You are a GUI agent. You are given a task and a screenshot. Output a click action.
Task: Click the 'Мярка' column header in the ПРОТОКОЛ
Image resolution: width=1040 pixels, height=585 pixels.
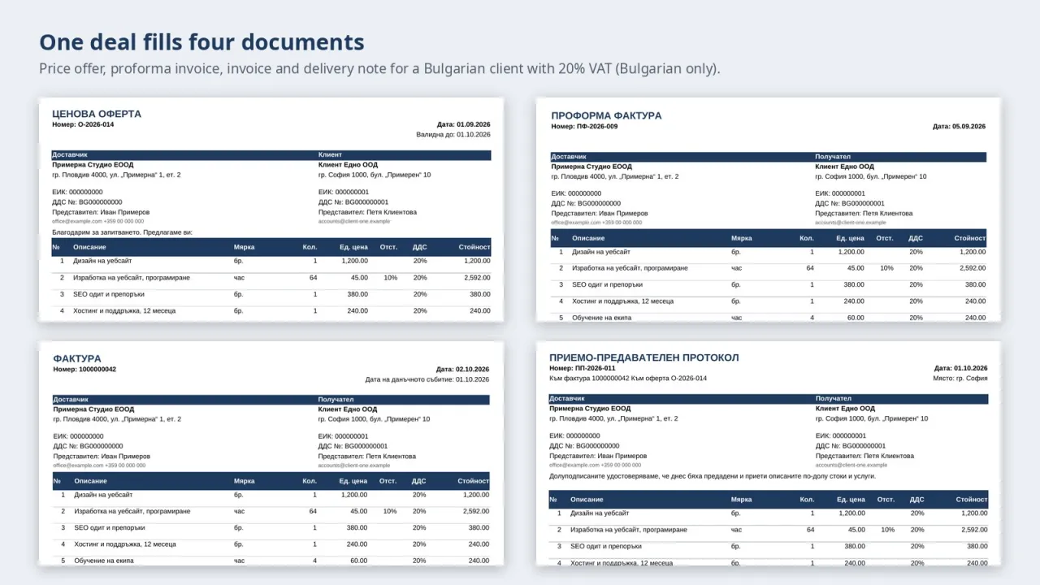pyautogui.click(x=741, y=500)
